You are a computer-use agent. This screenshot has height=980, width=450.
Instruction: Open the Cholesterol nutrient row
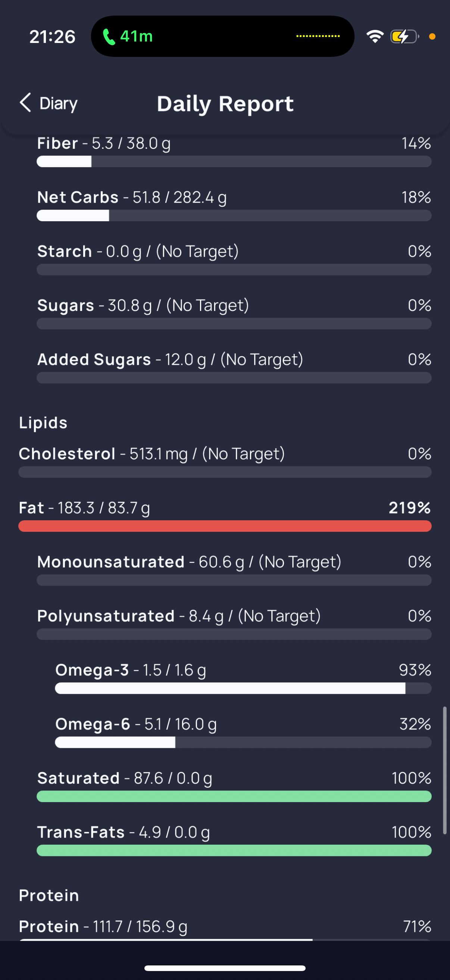click(x=225, y=462)
